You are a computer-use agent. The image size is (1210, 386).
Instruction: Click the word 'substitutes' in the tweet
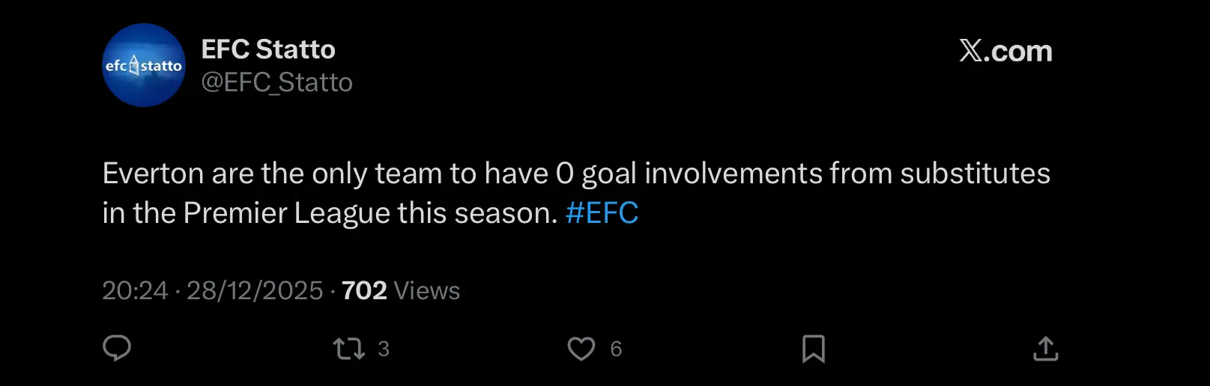click(x=975, y=174)
